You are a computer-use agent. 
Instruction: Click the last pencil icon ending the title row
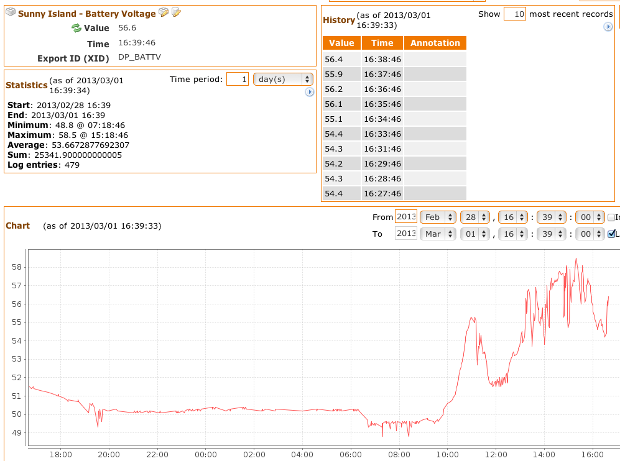click(177, 12)
